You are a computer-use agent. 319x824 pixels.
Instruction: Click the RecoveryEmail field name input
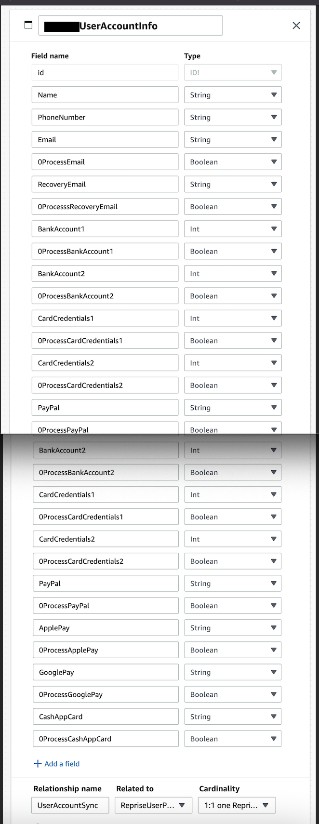pyautogui.click(x=105, y=184)
